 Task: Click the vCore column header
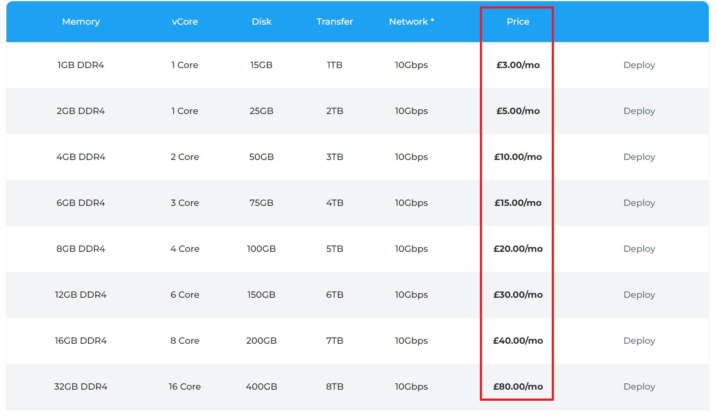pyautogui.click(x=185, y=22)
